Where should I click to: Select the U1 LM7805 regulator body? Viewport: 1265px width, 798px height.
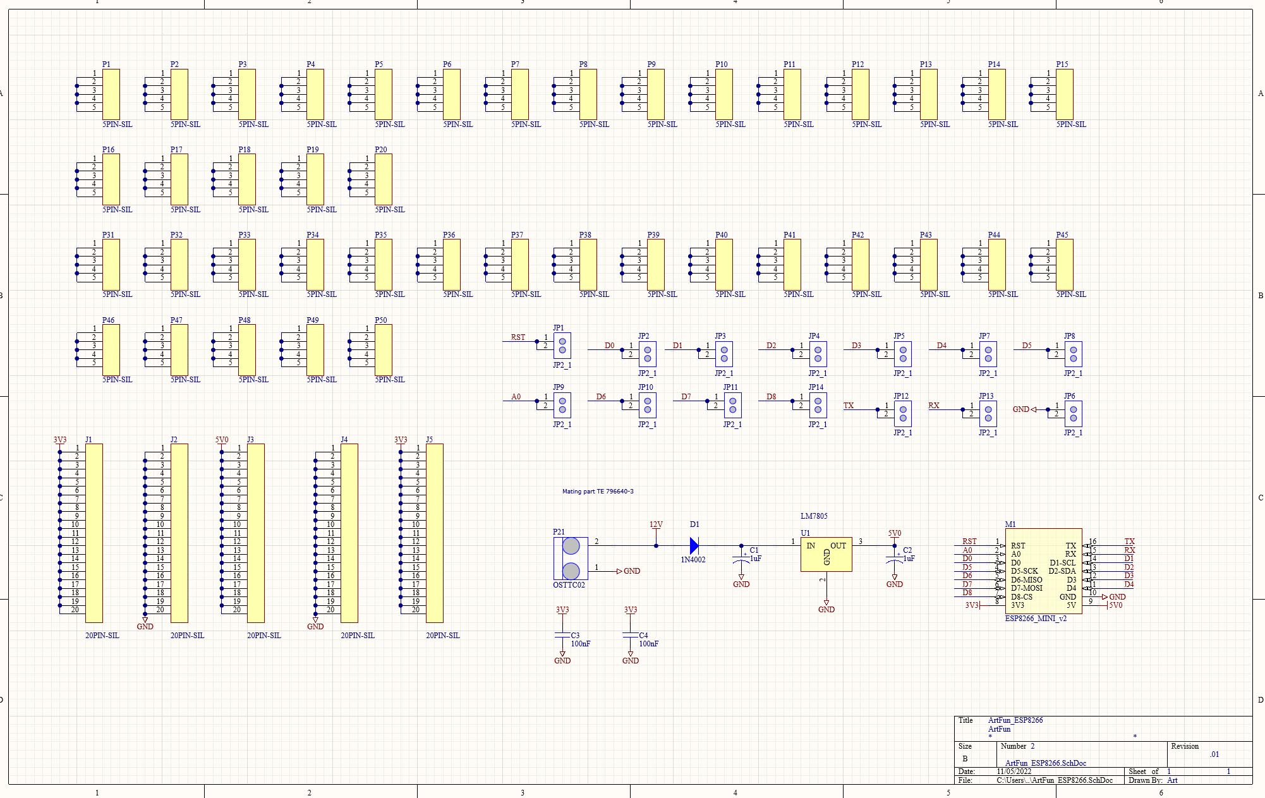826,555
